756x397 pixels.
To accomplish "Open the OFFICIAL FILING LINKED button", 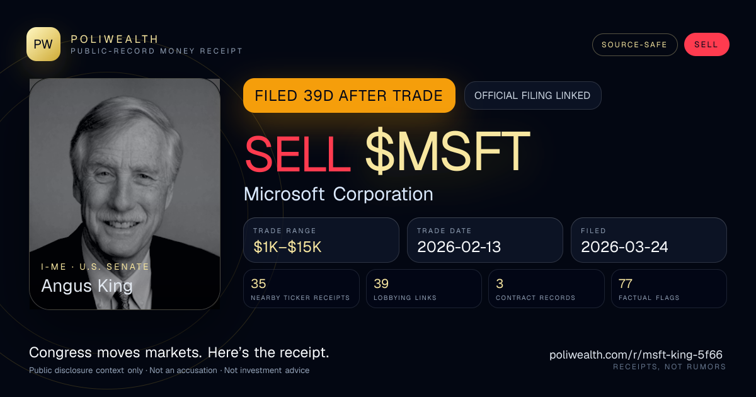I will pyautogui.click(x=532, y=96).
